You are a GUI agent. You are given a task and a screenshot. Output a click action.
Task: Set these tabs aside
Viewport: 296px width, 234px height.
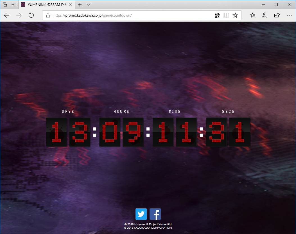(14, 4)
